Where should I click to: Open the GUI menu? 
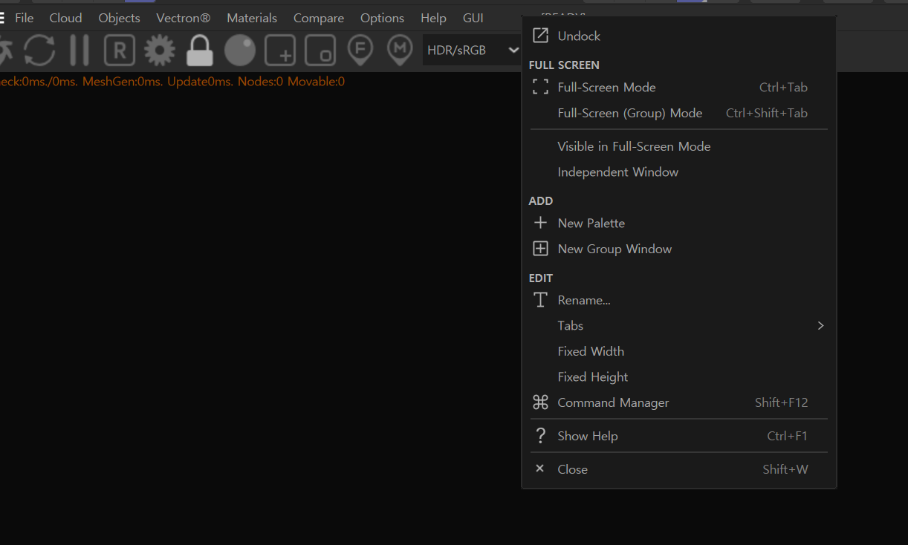point(473,18)
